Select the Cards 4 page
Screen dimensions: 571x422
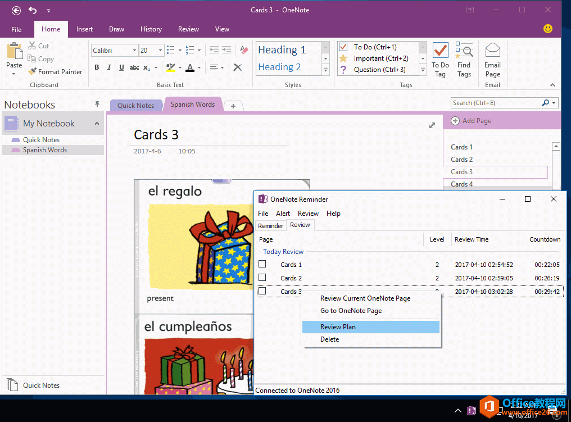point(461,184)
